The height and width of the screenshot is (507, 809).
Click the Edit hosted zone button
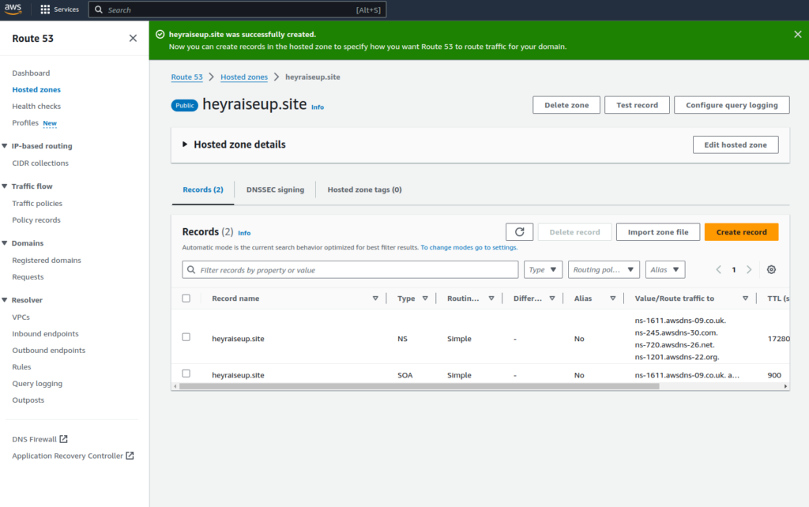pos(736,145)
